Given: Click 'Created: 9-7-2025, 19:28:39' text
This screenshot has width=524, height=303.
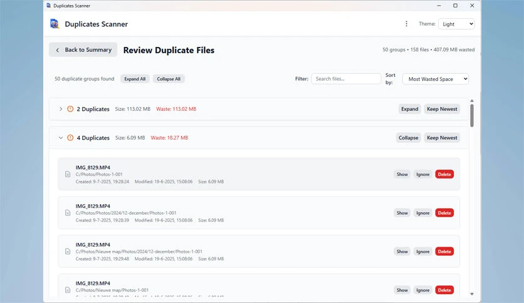Looking at the screenshot, I should 102,220.
